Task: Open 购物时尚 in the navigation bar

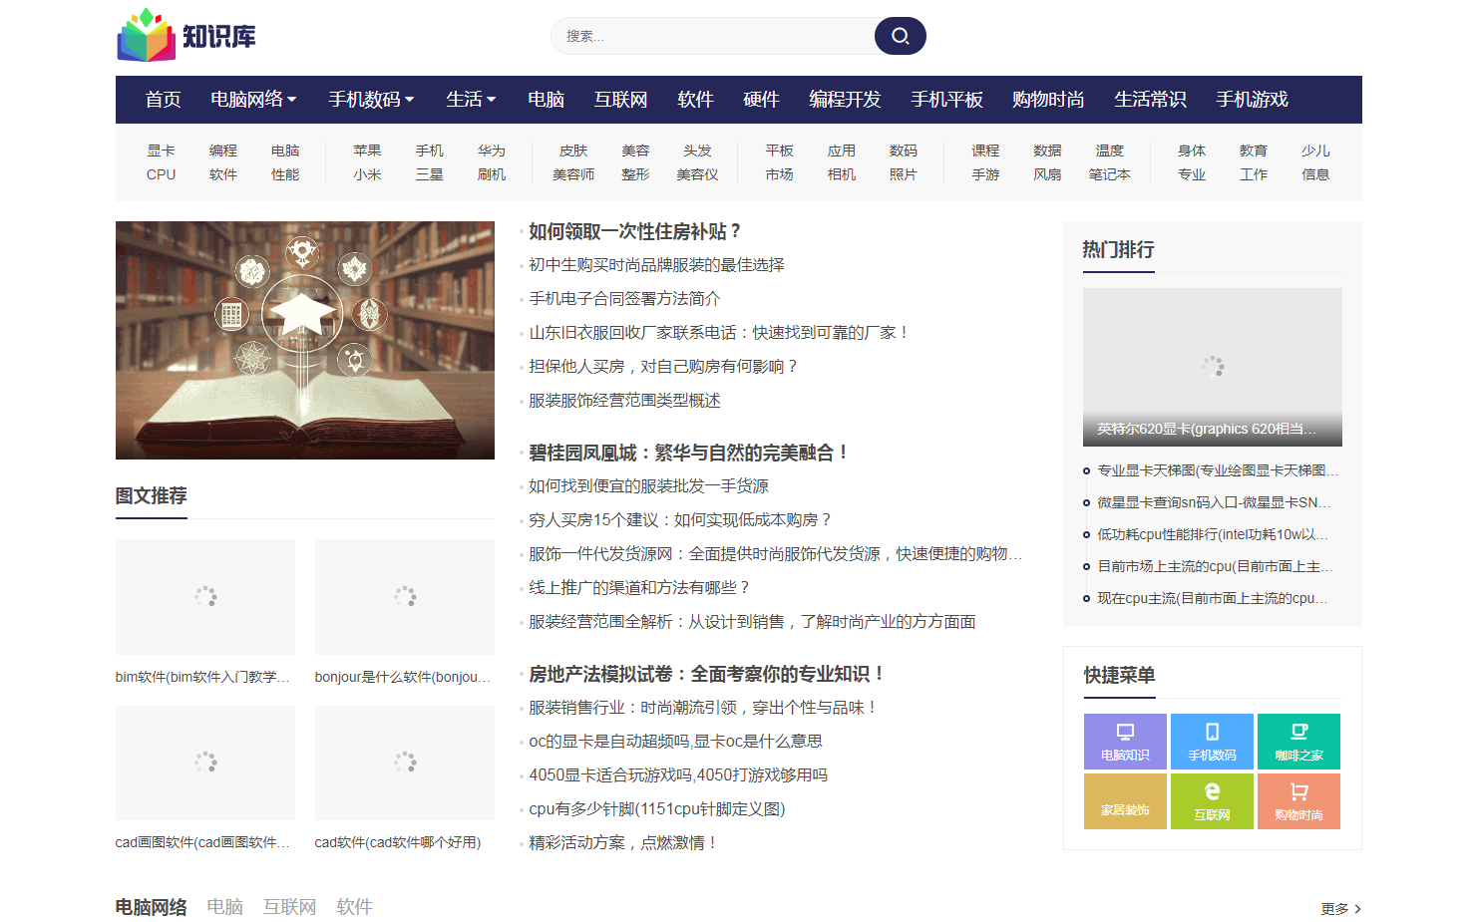Action: (x=1048, y=100)
